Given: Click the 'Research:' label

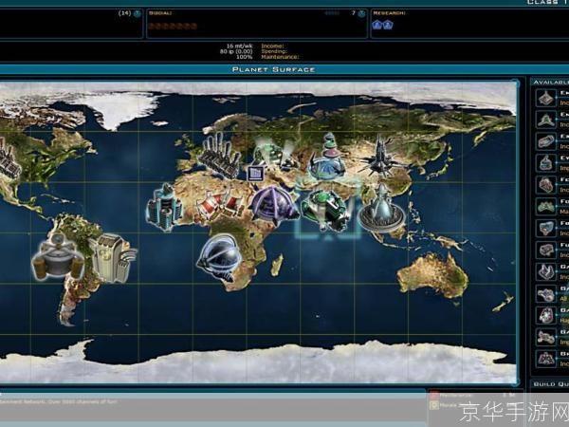Looking at the screenshot, I should pyautogui.click(x=389, y=13).
